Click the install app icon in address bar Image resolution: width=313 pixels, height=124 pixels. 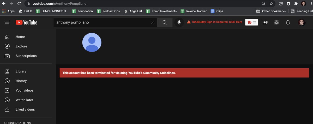point(263,4)
